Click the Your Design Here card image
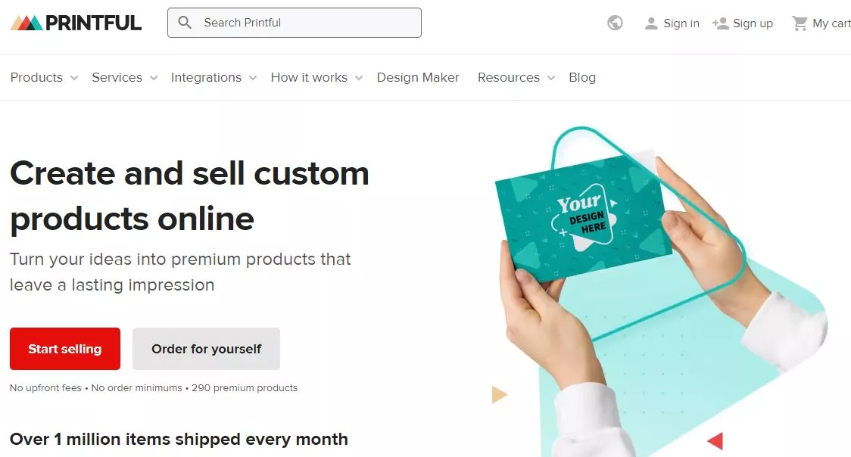Screen dimensions: 851x457 pyautogui.click(x=584, y=219)
